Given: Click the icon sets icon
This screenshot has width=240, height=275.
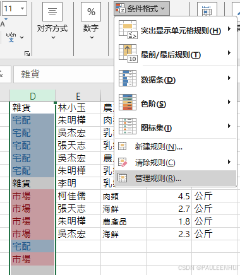Looking at the screenshot, I should pyautogui.click(x=128, y=126).
